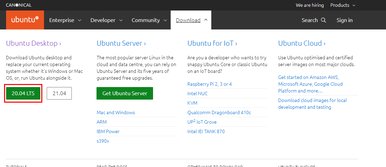
Task: Collapse the Download menu chevron
Action: pos(206,20)
